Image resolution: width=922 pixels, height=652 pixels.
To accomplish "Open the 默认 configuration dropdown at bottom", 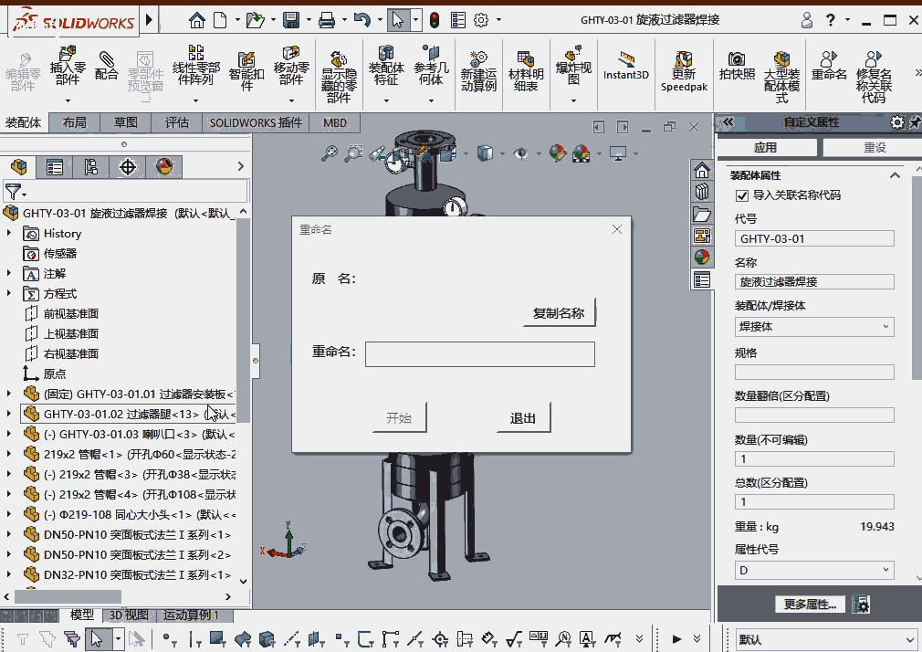I will 826,639.
